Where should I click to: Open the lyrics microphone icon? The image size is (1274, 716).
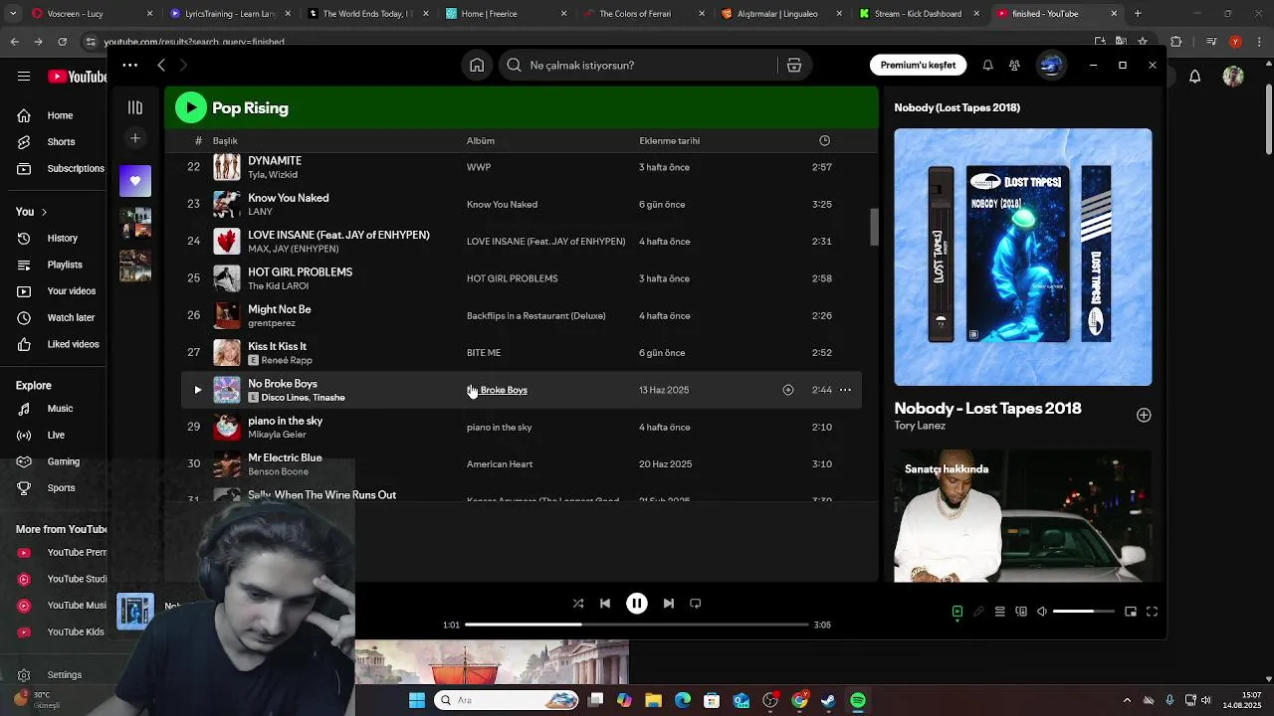click(x=978, y=612)
